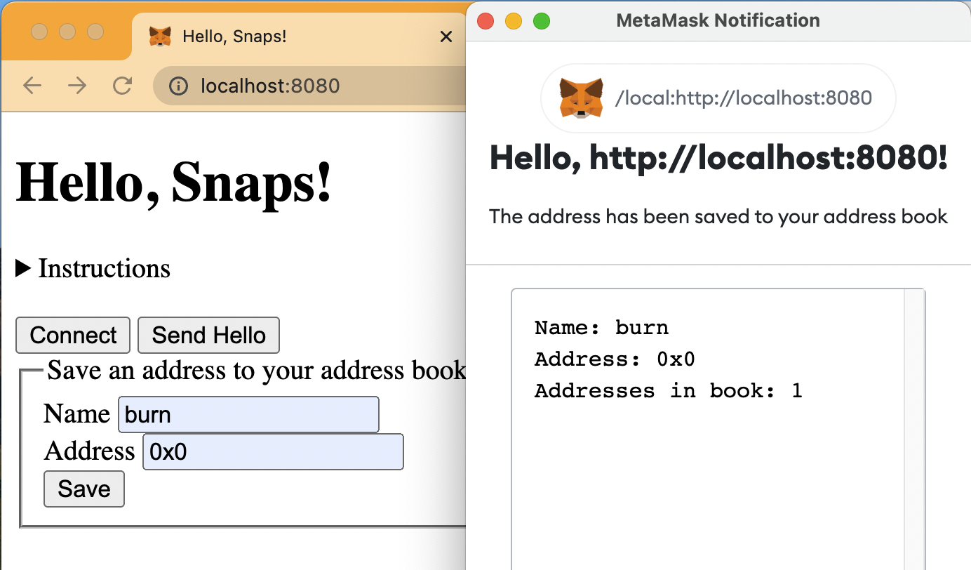The width and height of the screenshot is (971, 570).
Task: Click the 'Hello, Snaps!' page heading
Action: 173,182
